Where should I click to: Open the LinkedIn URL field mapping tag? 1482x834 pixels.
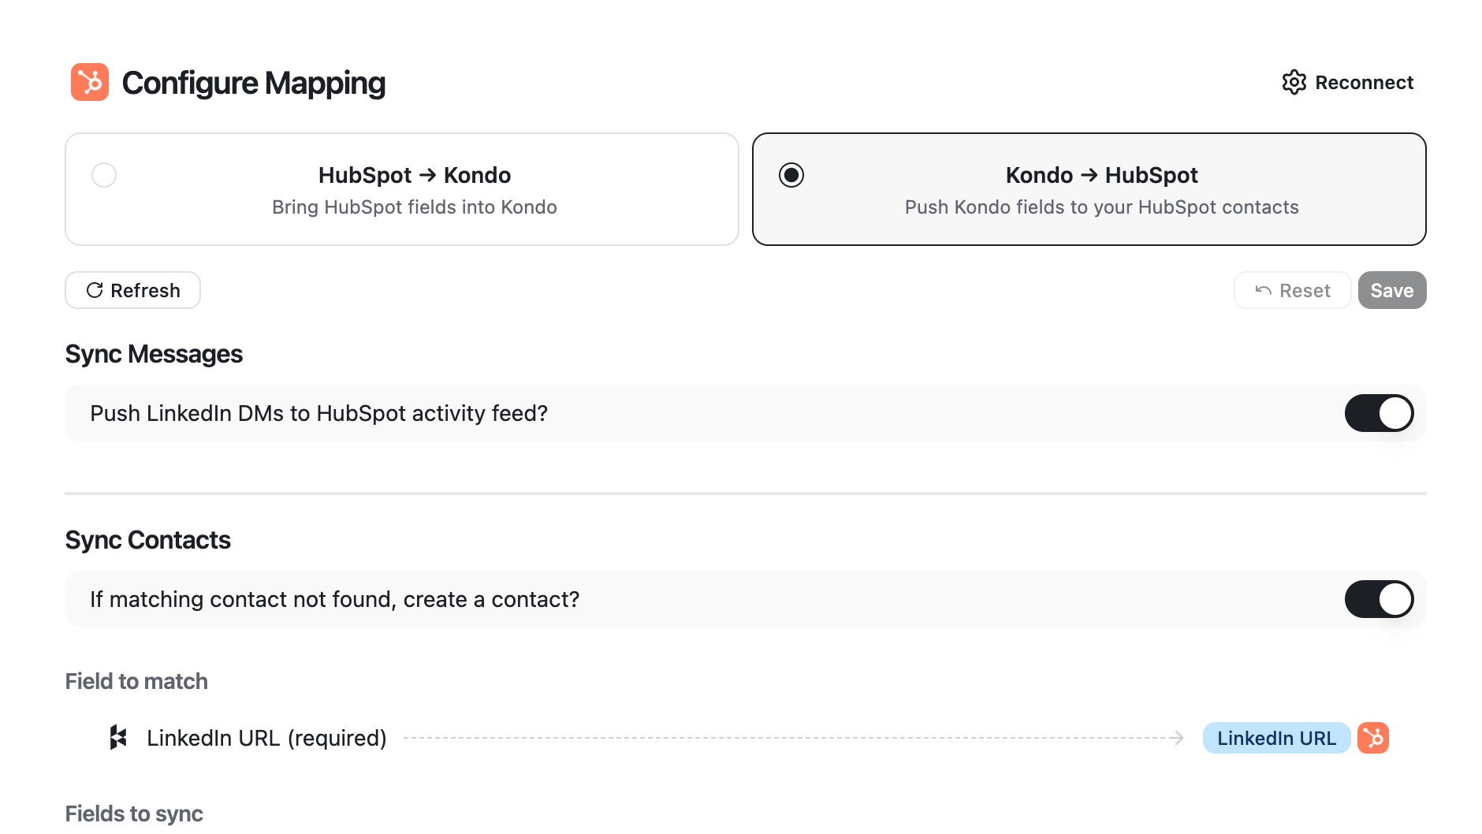tap(1275, 738)
